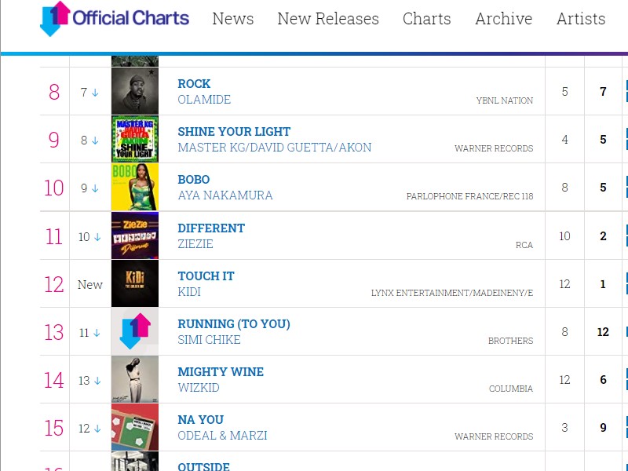The height and width of the screenshot is (471, 628).
Task: Click the AYA NAKAMURA artist link
Action: pyautogui.click(x=225, y=195)
